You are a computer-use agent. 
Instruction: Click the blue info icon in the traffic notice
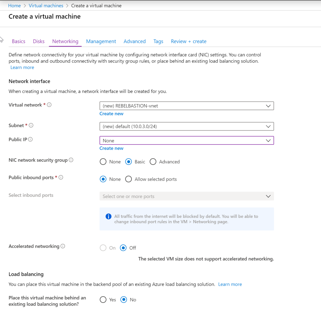(x=108, y=216)
